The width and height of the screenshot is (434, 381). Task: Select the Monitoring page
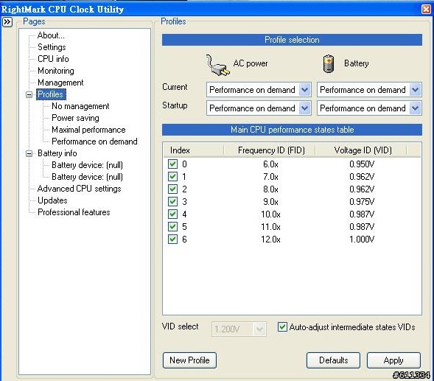(x=56, y=71)
